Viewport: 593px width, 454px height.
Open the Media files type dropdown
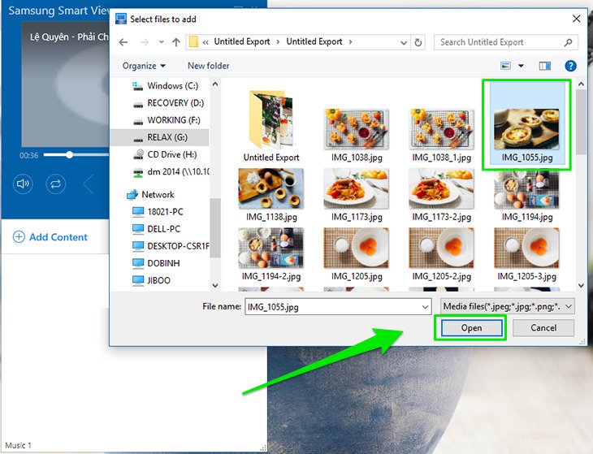tap(507, 306)
